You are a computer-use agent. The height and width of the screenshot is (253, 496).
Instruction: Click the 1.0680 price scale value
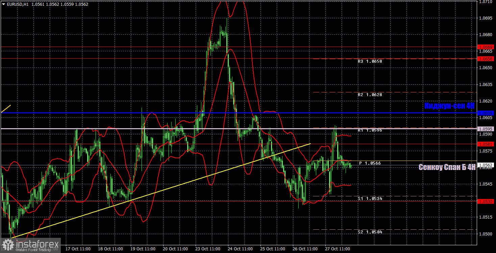[486, 34]
